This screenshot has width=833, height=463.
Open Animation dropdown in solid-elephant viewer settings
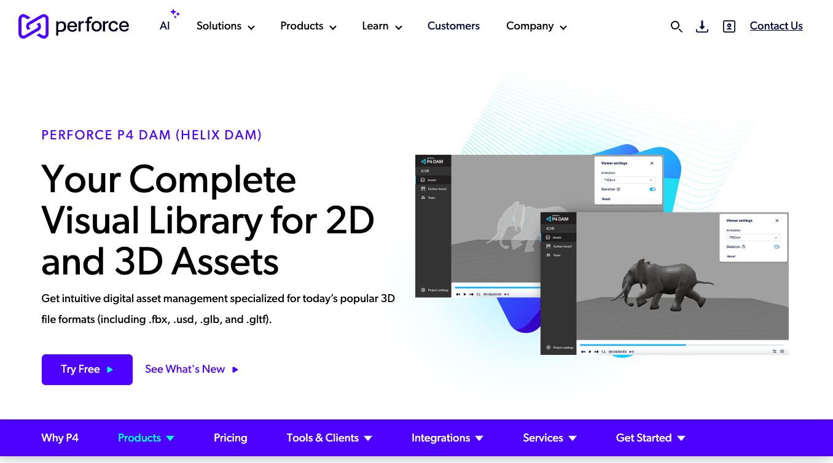[x=753, y=237]
